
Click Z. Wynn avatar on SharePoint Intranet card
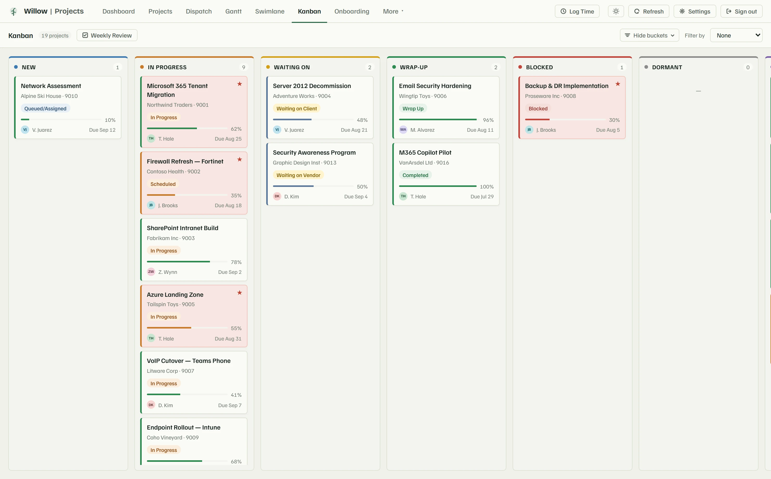pyautogui.click(x=151, y=272)
